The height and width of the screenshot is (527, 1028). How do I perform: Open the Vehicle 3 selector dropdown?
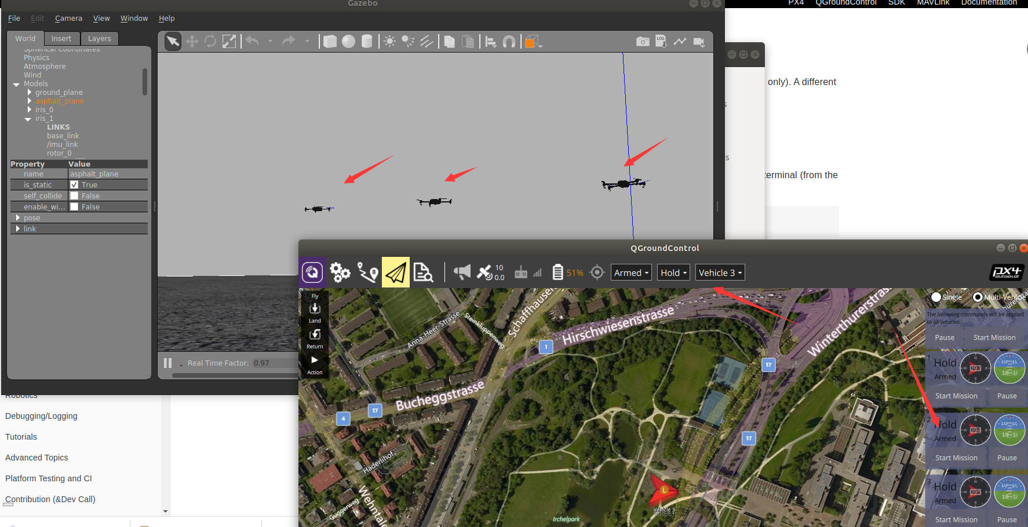(720, 272)
